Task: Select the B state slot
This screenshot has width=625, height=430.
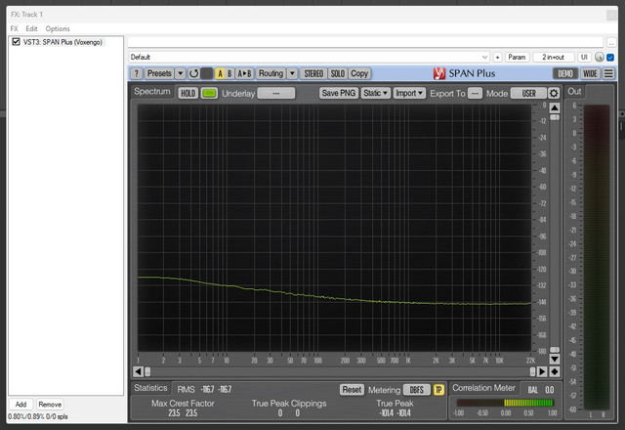Action: point(229,73)
